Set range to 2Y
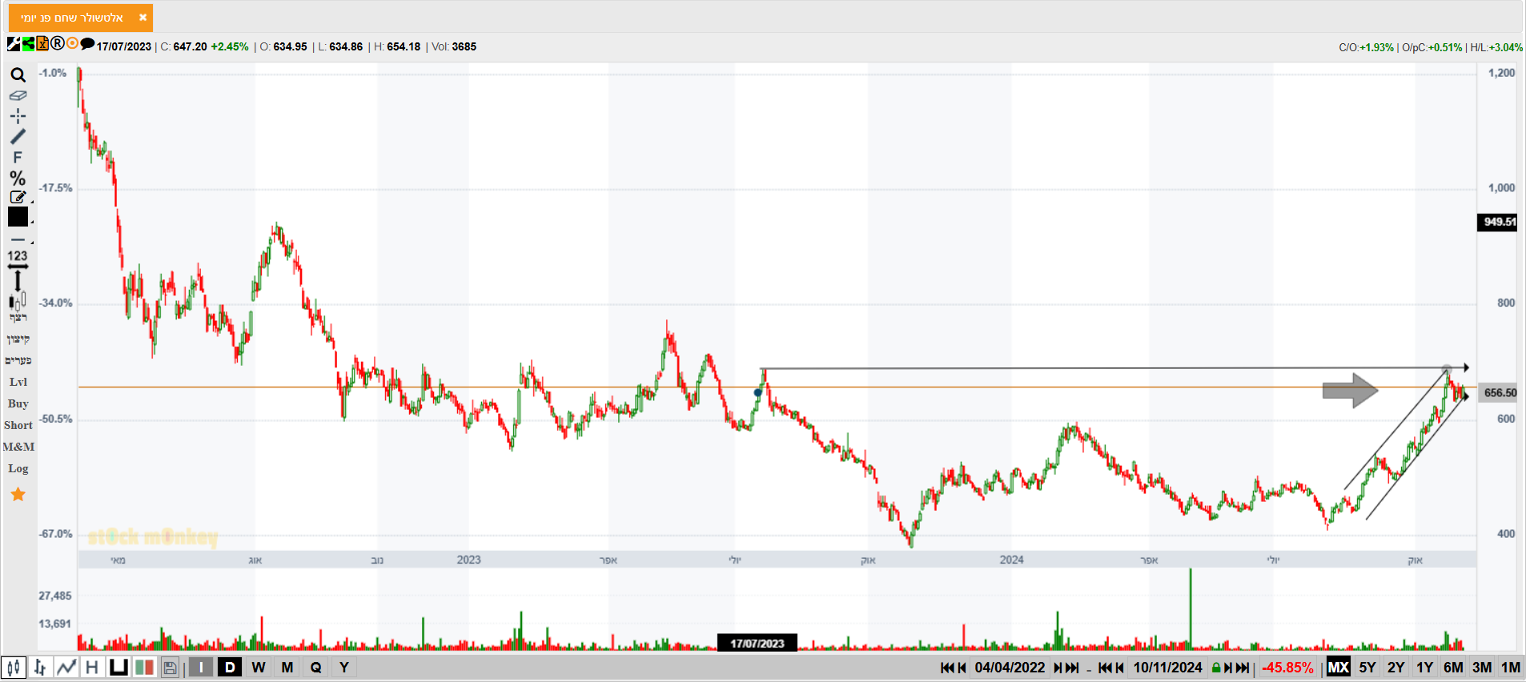Viewport: 1526px width, 682px height. click(1396, 667)
